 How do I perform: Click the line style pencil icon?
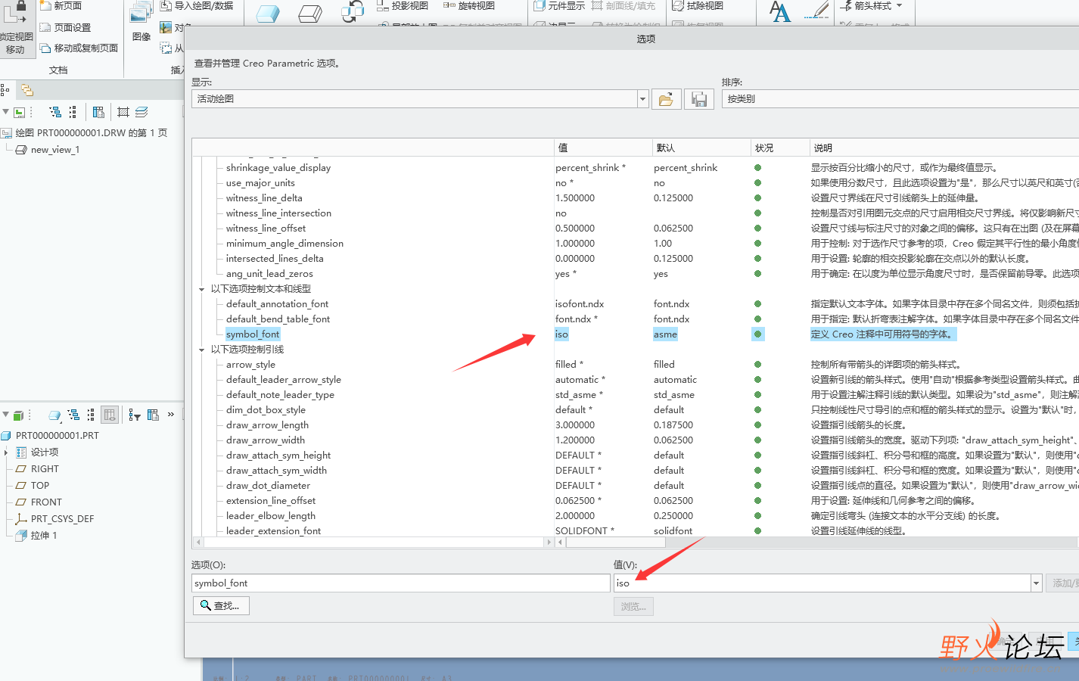tap(816, 11)
